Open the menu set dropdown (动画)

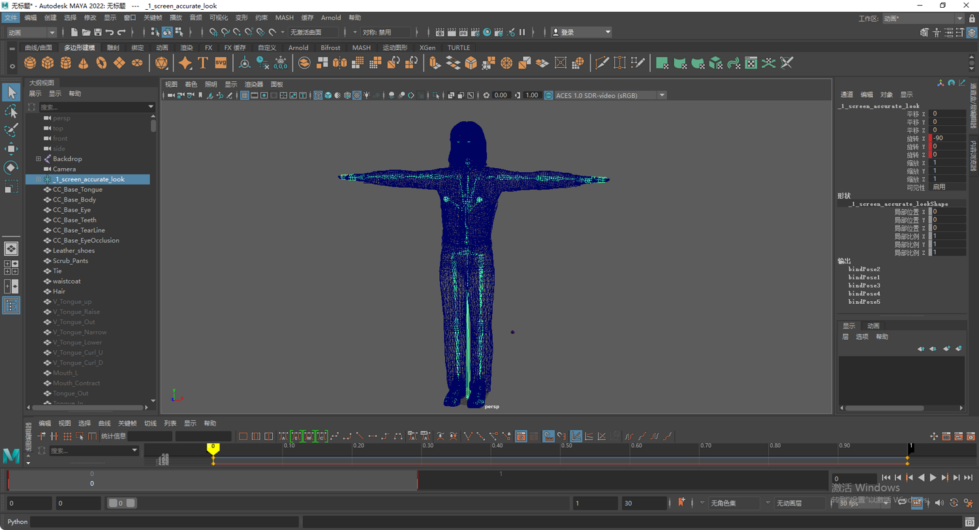[x=31, y=32]
